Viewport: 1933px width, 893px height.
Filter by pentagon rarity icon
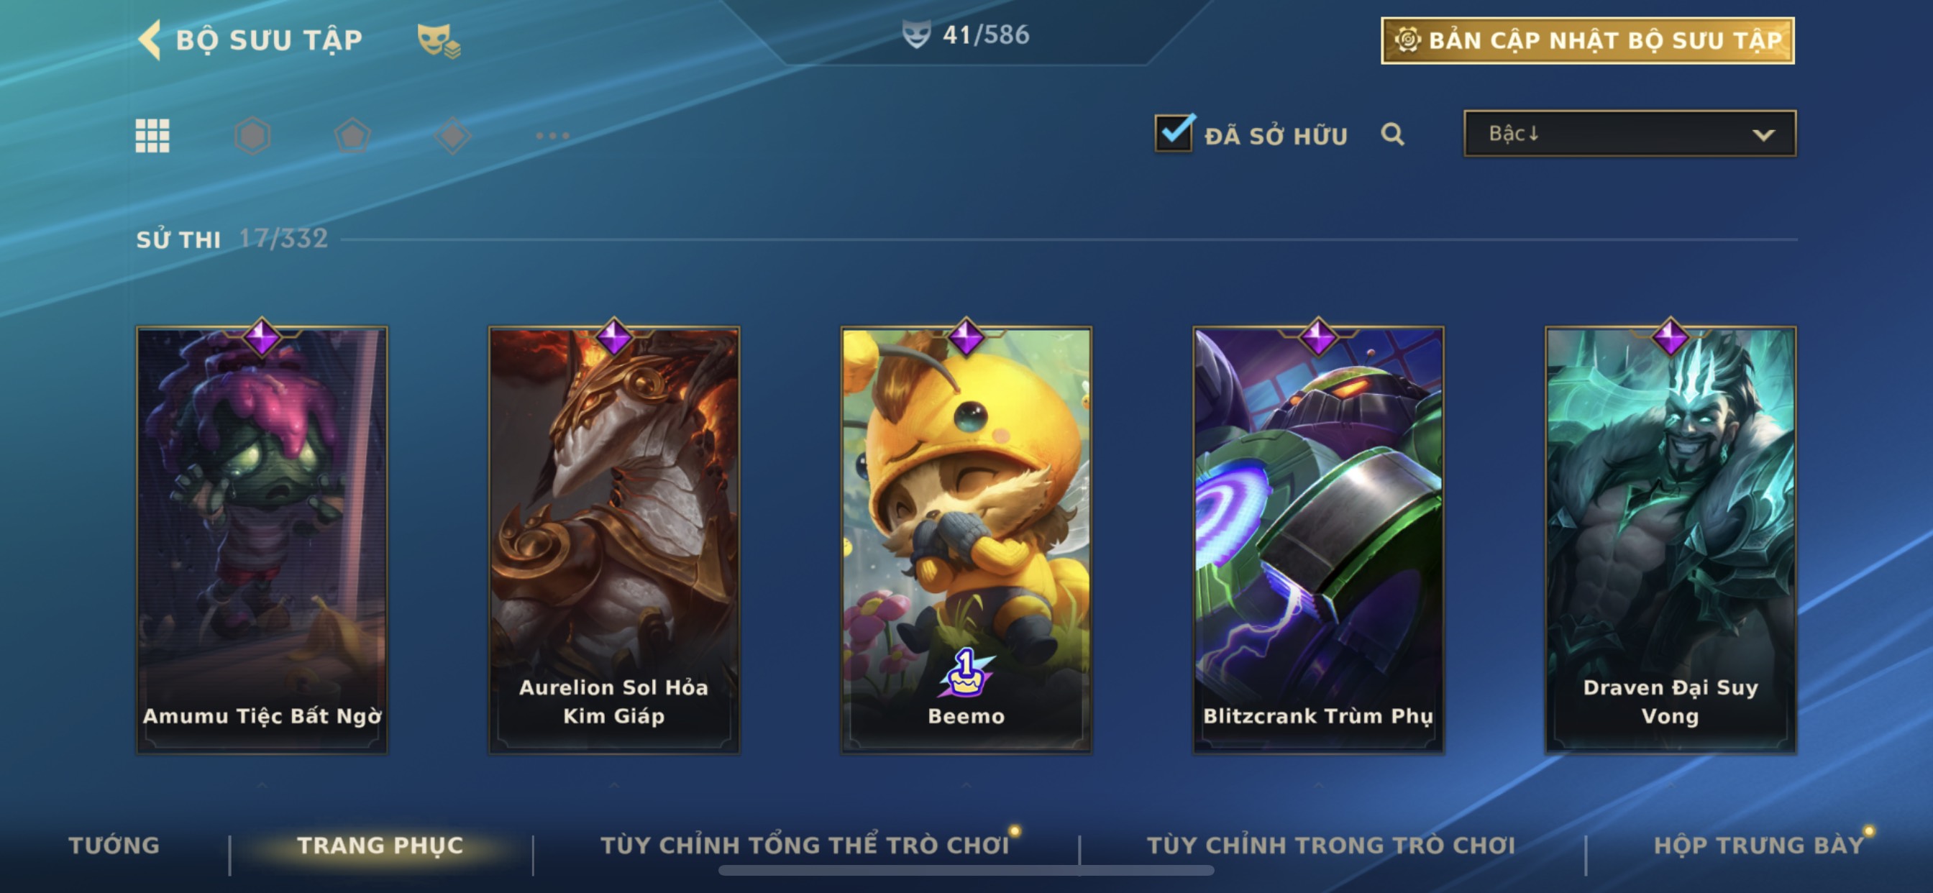click(352, 136)
